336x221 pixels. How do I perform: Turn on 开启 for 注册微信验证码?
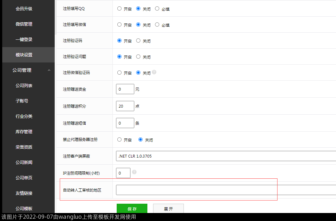(x=120, y=73)
